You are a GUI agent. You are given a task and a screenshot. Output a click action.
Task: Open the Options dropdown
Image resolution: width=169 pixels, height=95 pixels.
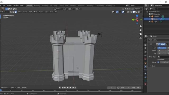pos(138,9)
